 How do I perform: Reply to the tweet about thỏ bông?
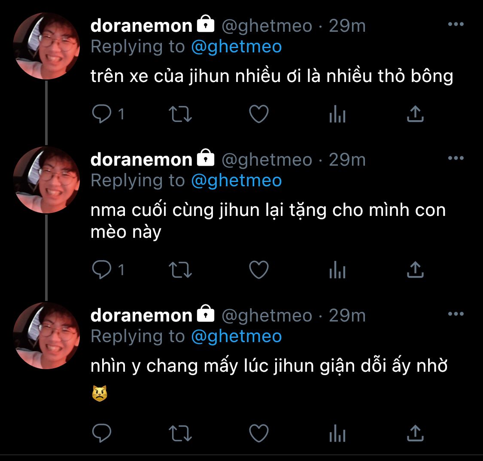tap(102, 114)
